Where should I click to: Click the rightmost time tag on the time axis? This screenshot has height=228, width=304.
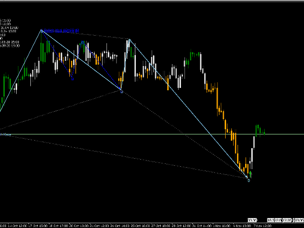299,220
